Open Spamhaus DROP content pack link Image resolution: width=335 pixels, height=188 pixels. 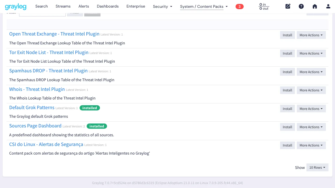tap(48, 71)
